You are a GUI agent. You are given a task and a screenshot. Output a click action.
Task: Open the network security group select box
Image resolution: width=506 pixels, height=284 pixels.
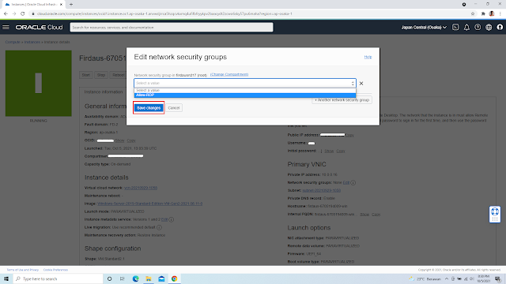coord(245,83)
